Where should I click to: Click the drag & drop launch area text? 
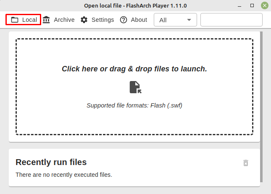pyautogui.click(x=134, y=69)
